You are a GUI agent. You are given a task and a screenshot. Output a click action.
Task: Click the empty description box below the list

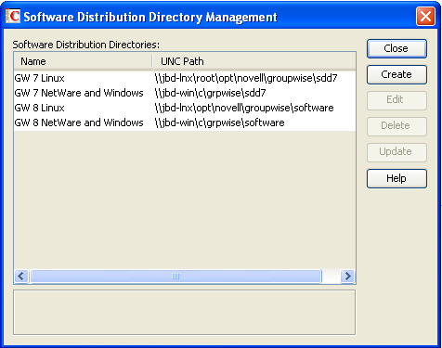(x=184, y=313)
